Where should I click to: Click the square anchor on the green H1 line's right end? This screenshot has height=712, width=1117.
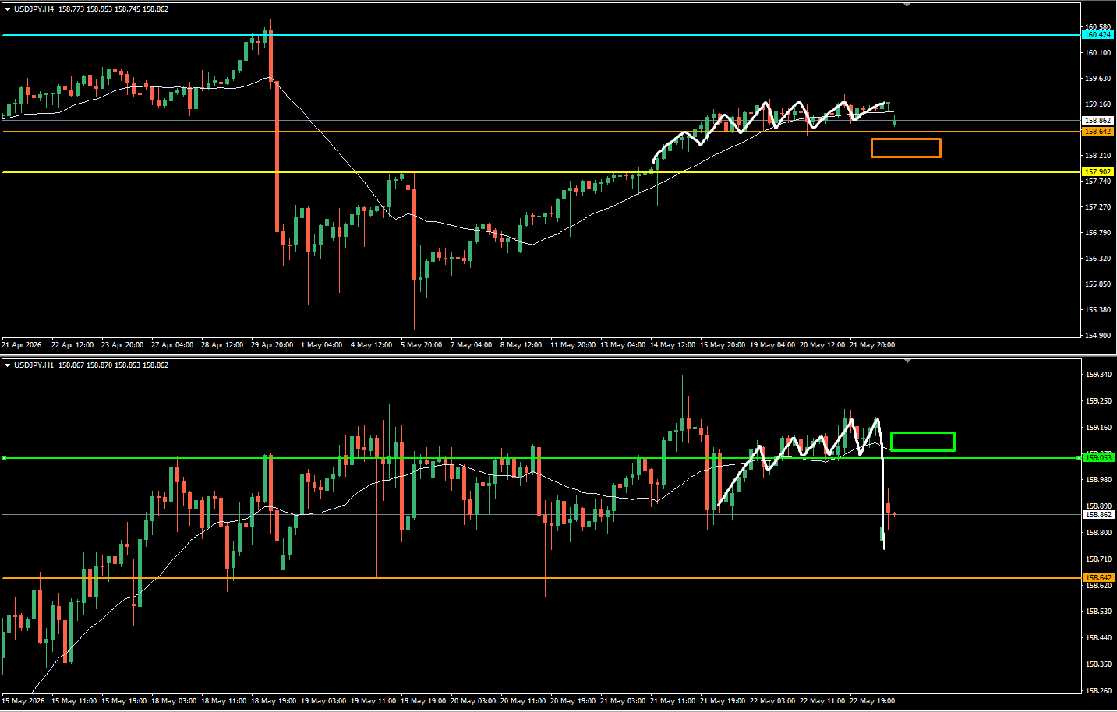[1079, 458]
